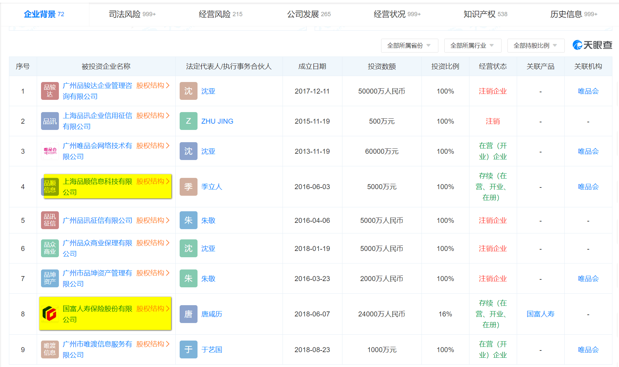
Task: Open 上海品顺信息科技有限公司 company link
Action: (97, 187)
